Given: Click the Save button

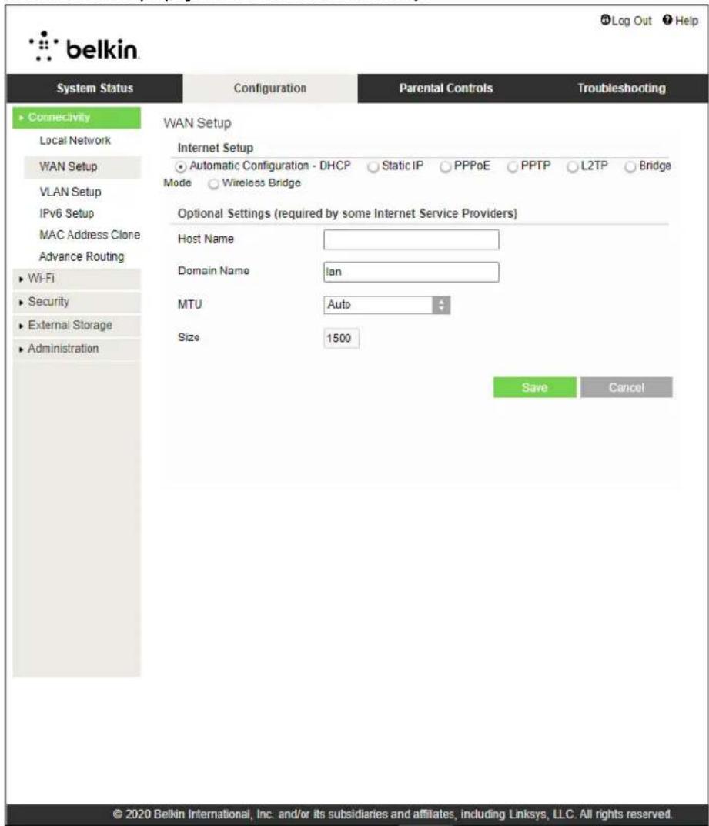Looking at the screenshot, I should click(x=535, y=387).
